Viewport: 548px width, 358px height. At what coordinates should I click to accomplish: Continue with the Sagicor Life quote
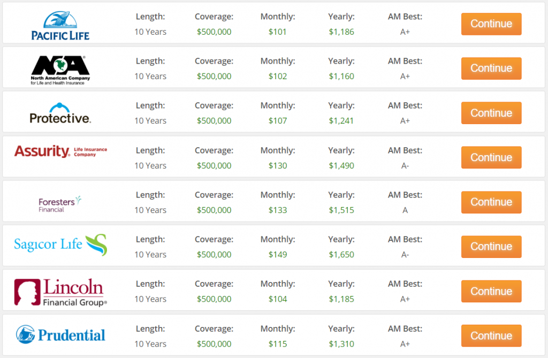click(491, 247)
